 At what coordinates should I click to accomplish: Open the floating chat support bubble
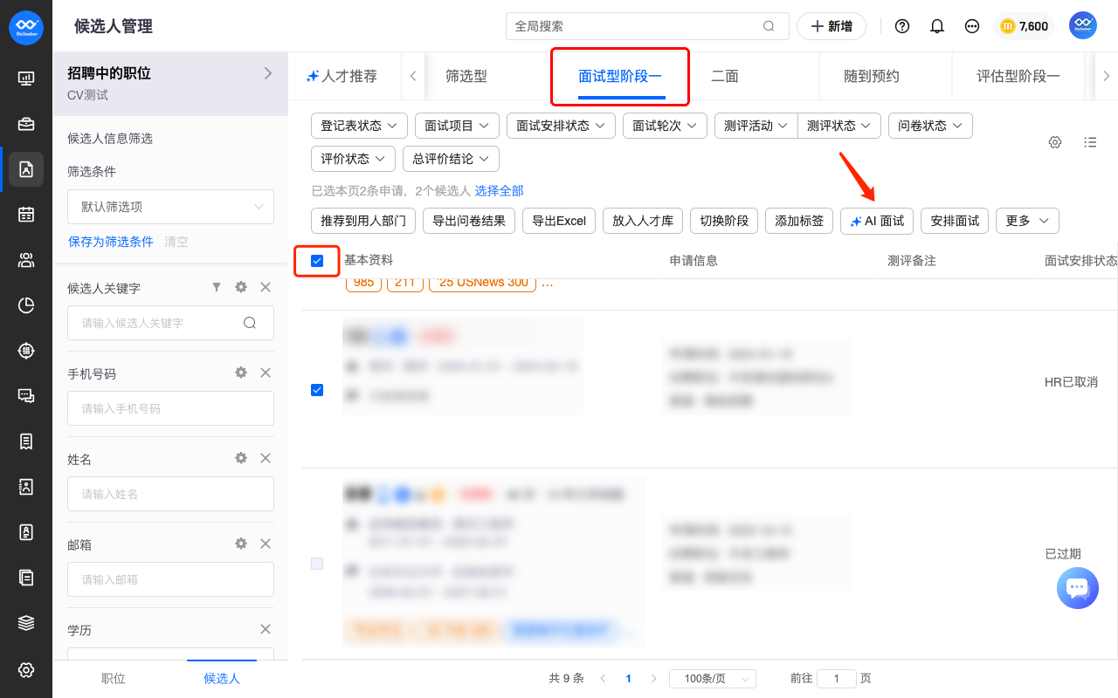[1078, 588]
